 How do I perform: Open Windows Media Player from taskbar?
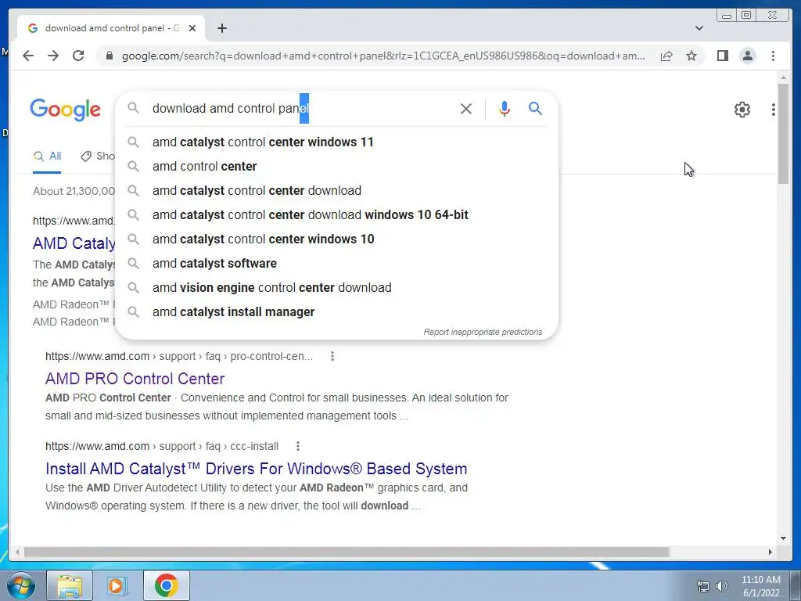[x=117, y=585]
